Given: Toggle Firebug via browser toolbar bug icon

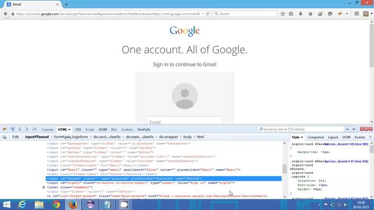Looking at the screenshot, I should click(x=340, y=14).
